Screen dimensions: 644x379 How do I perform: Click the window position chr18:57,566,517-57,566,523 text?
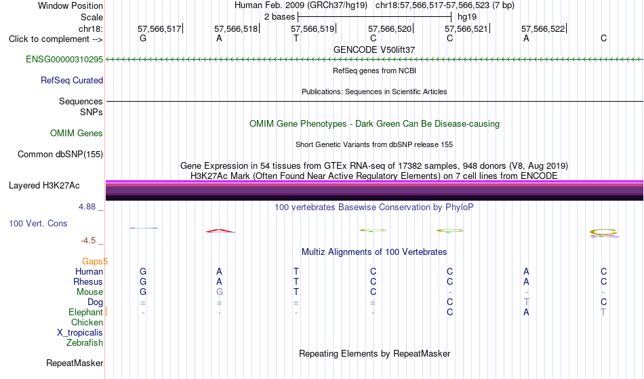click(x=445, y=5)
